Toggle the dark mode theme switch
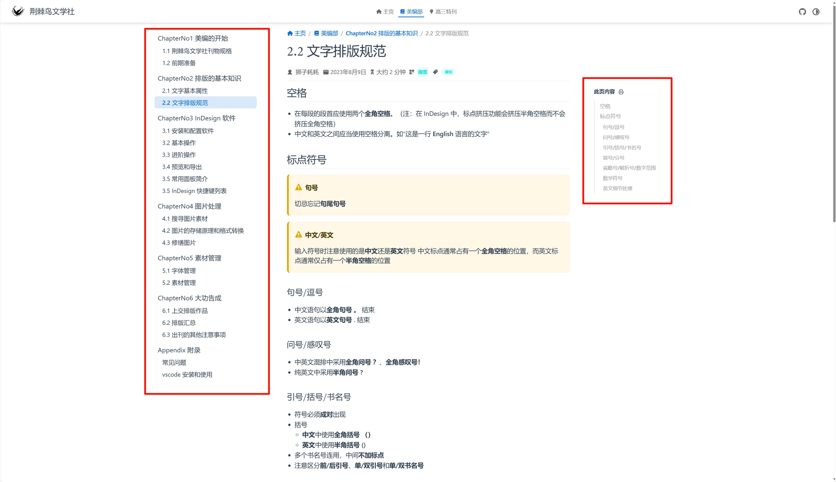Viewport: 836px width, 482px height. pos(816,12)
